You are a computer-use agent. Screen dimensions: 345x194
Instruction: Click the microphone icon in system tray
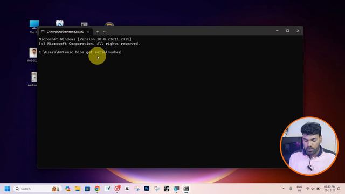291,189
